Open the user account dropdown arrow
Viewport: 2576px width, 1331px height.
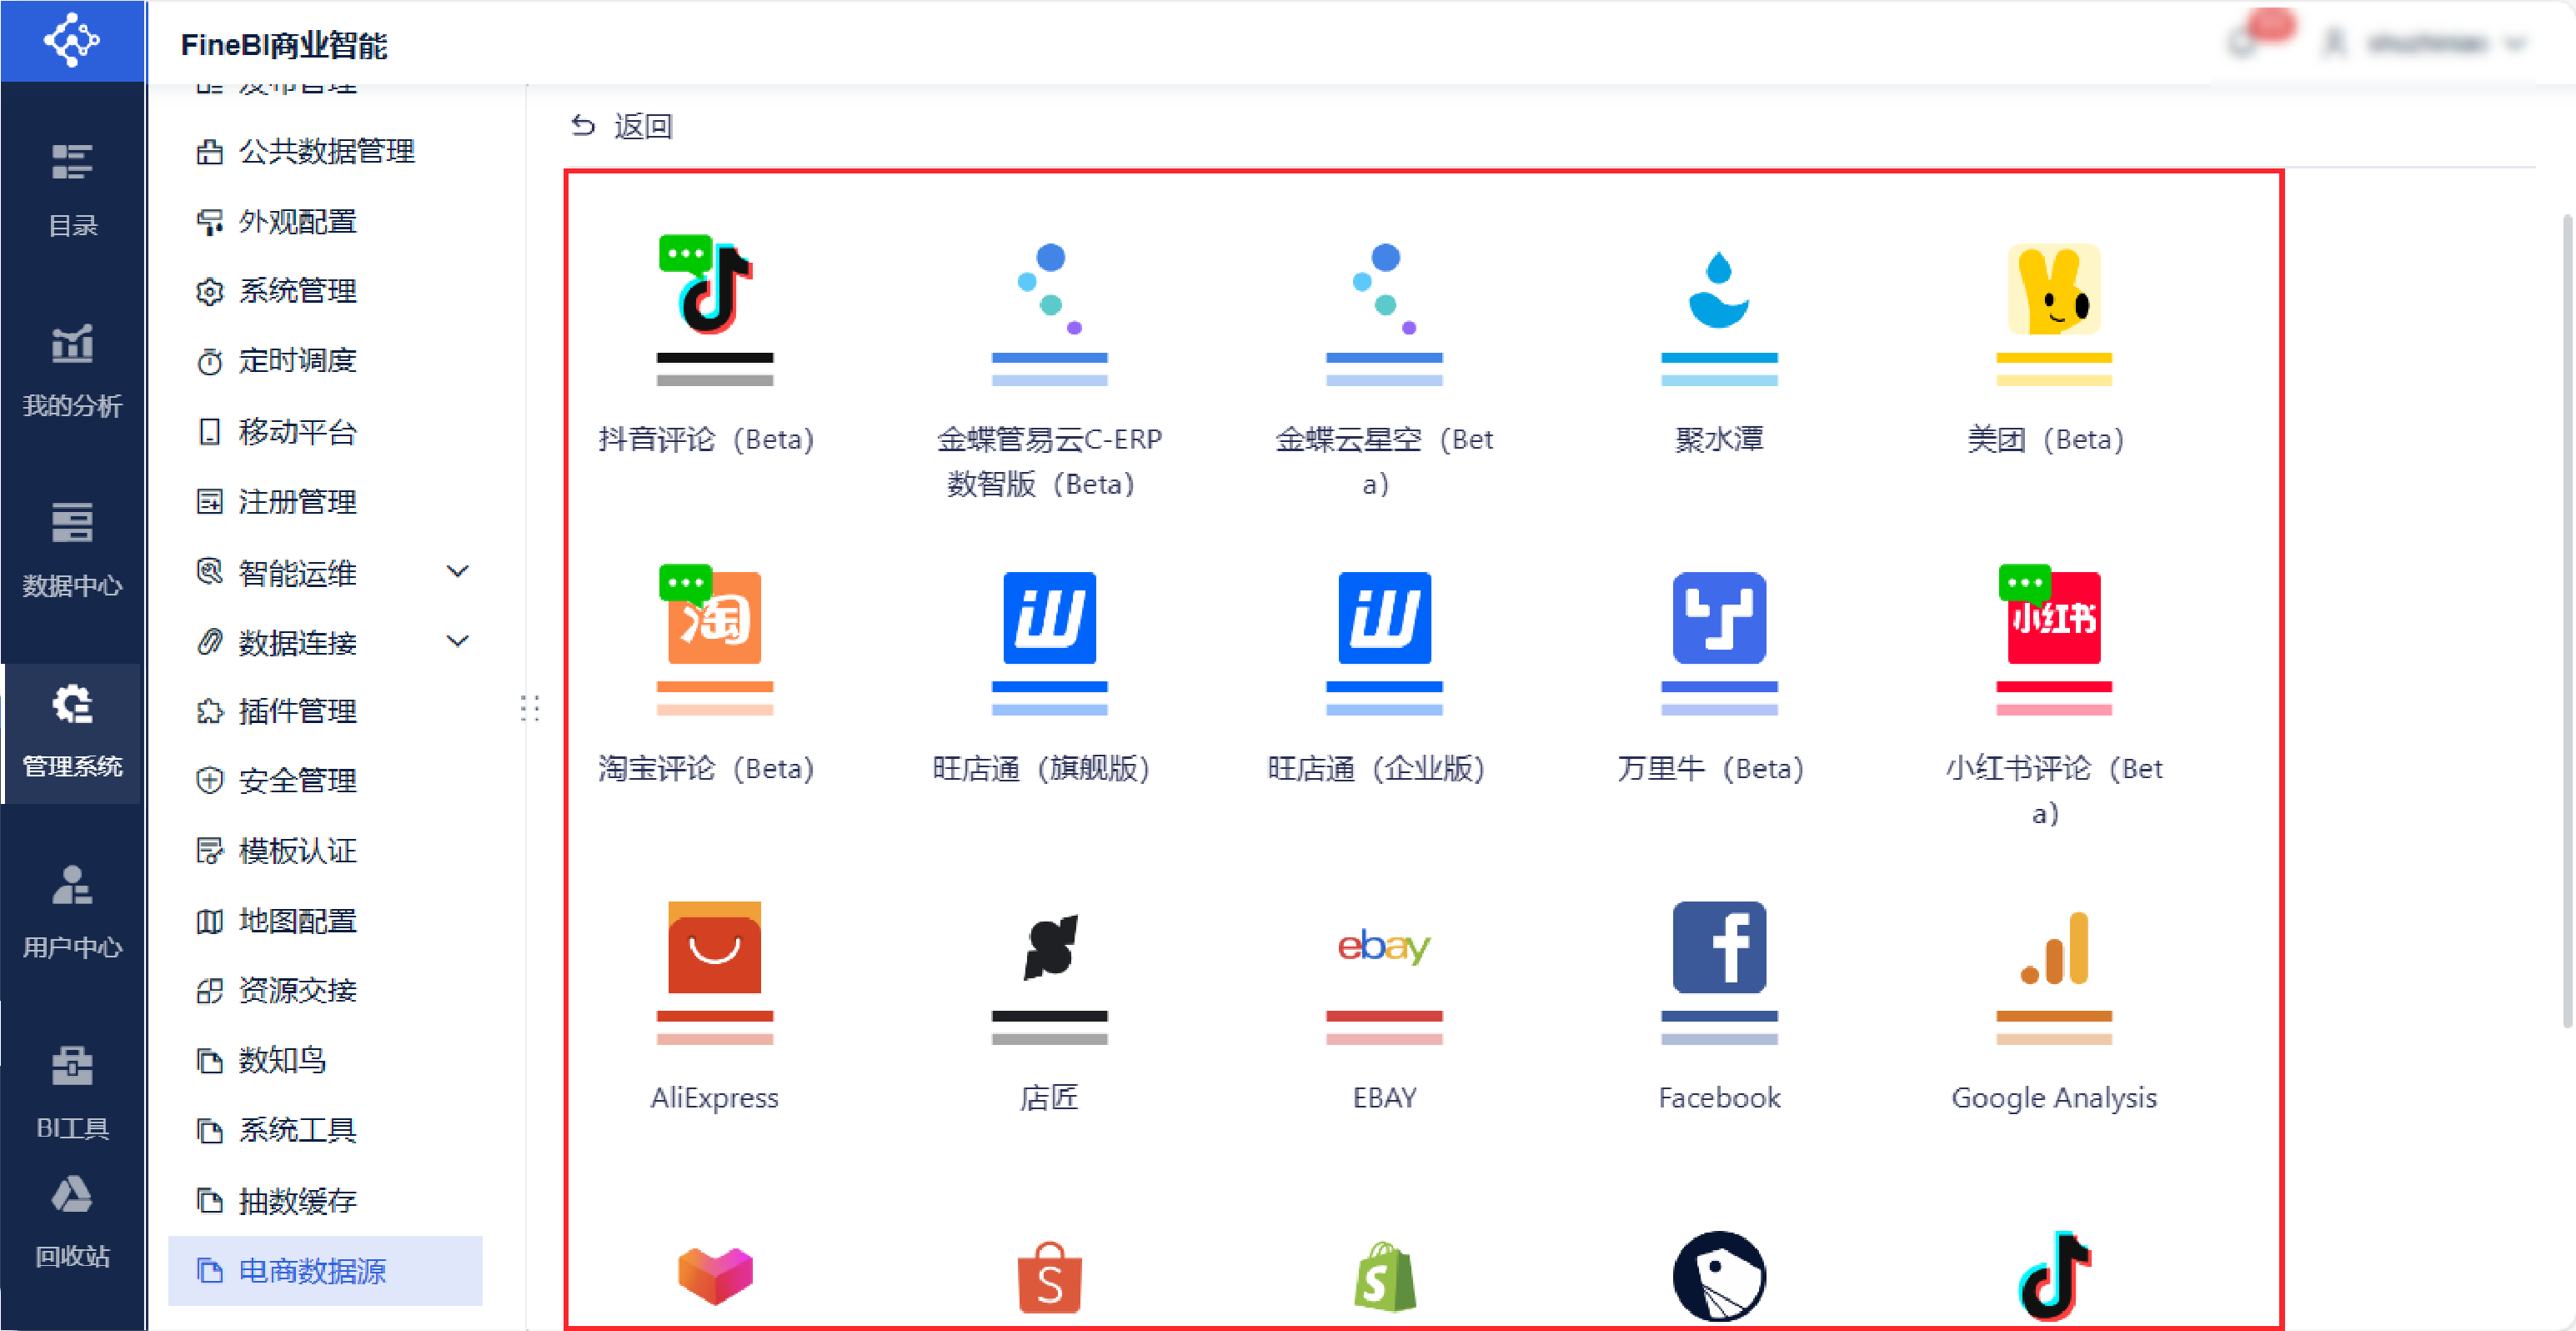click(2514, 44)
